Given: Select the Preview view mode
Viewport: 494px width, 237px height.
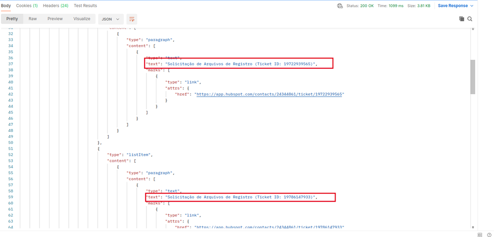Looking at the screenshot, I should pos(55,19).
